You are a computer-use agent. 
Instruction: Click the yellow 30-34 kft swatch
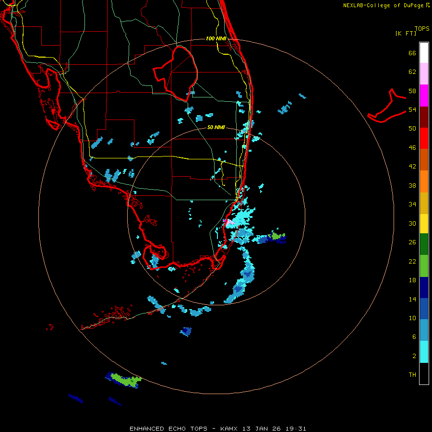[424, 224]
